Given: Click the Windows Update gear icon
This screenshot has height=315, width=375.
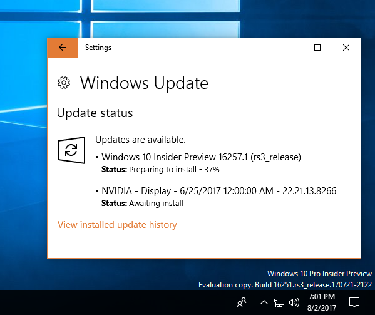Looking at the screenshot, I should pos(64,83).
